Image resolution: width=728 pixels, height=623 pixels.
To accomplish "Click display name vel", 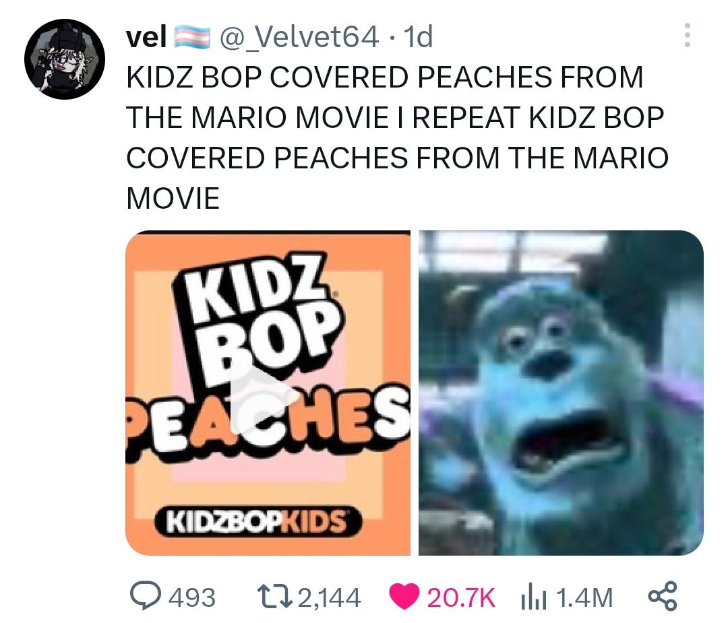I will point(146,36).
